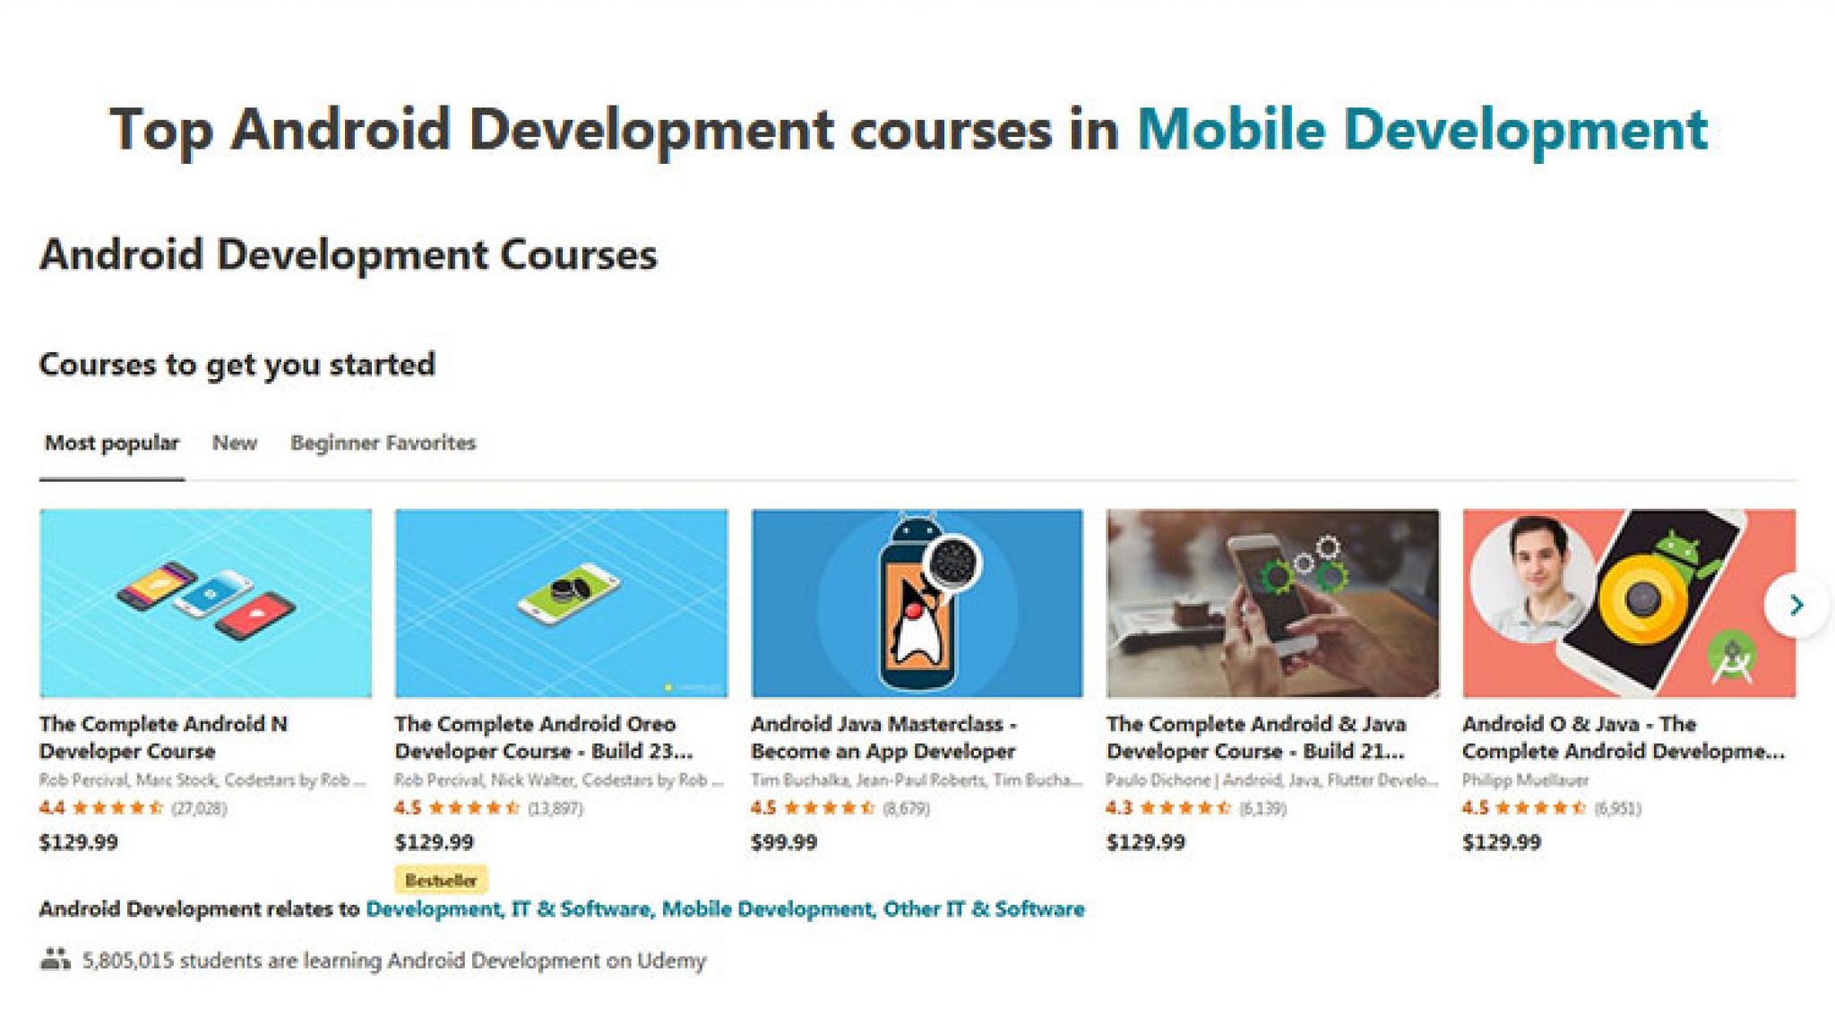
Task: Click the Android Development Courses heading
Action: pyautogui.click(x=349, y=254)
